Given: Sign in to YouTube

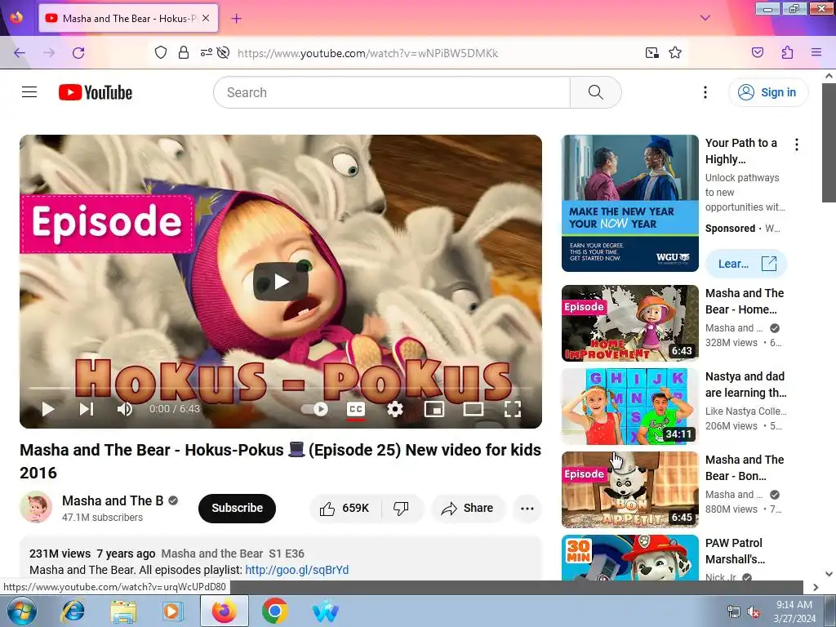Looking at the screenshot, I should pos(768,92).
